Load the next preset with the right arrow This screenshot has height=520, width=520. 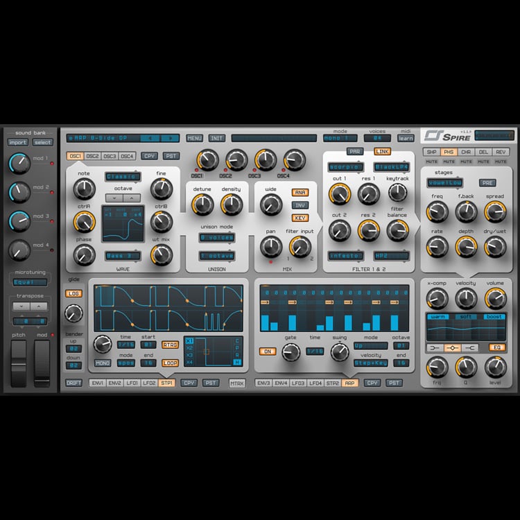coord(169,138)
